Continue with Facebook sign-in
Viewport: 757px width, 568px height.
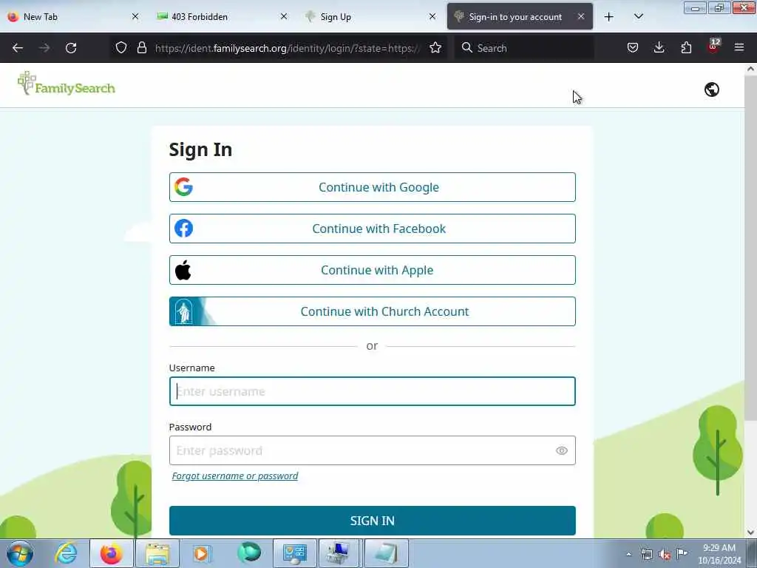[373, 229]
